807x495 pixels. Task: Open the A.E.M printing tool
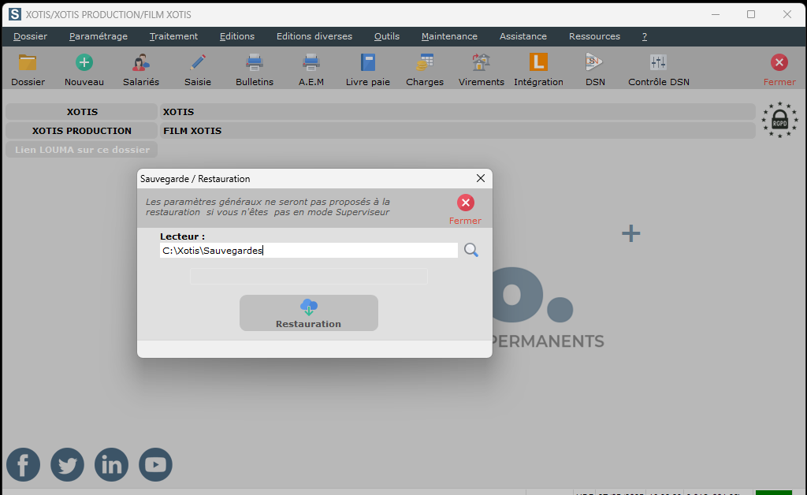tap(311, 70)
